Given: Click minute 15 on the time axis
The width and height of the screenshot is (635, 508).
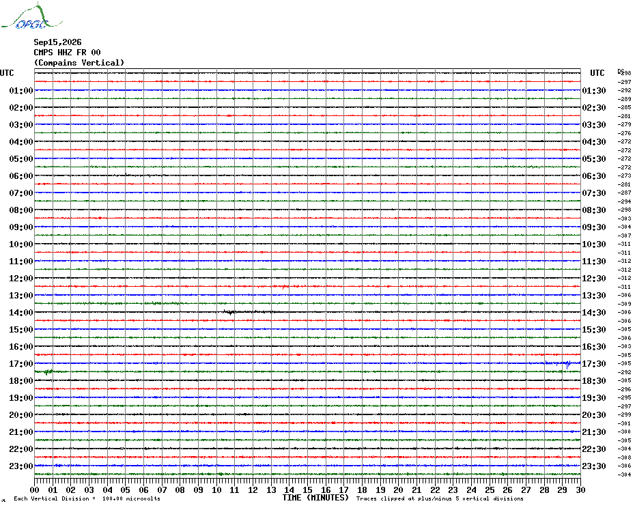Looking at the screenshot, I should pos(307,490).
